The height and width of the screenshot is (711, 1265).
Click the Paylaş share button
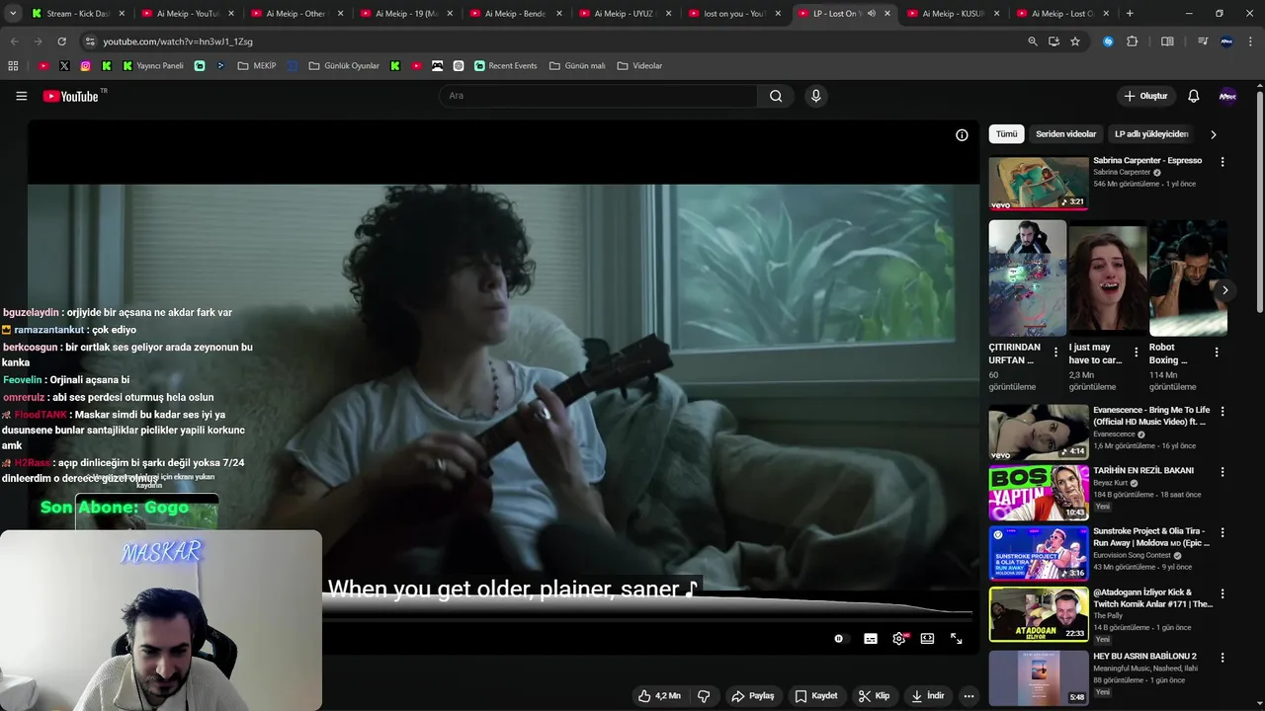(752, 696)
